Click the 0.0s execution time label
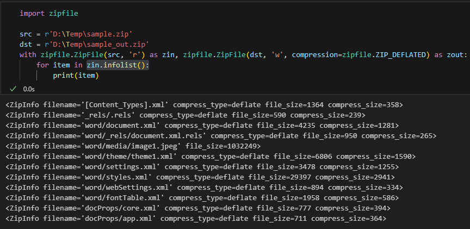470x229 pixels. click(29, 89)
